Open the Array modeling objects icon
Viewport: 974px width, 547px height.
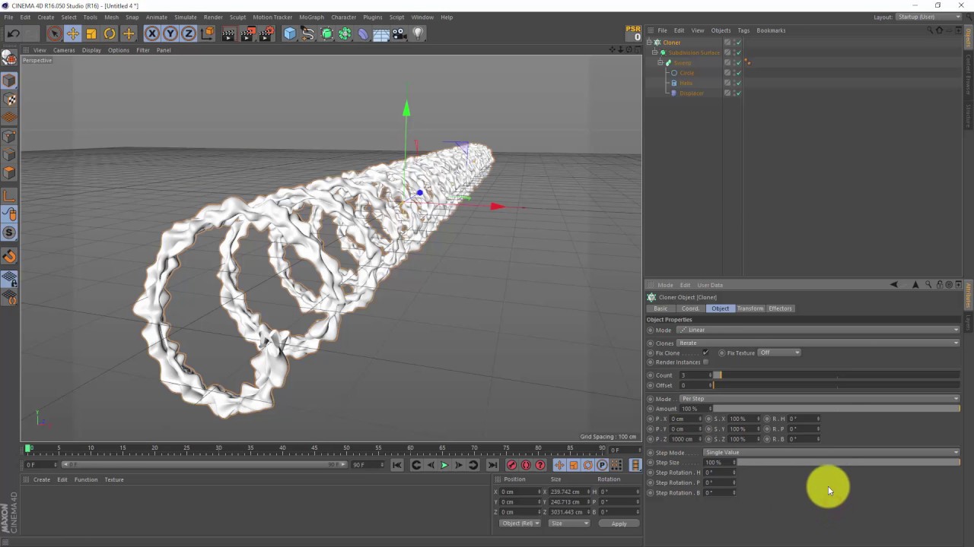pos(345,33)
